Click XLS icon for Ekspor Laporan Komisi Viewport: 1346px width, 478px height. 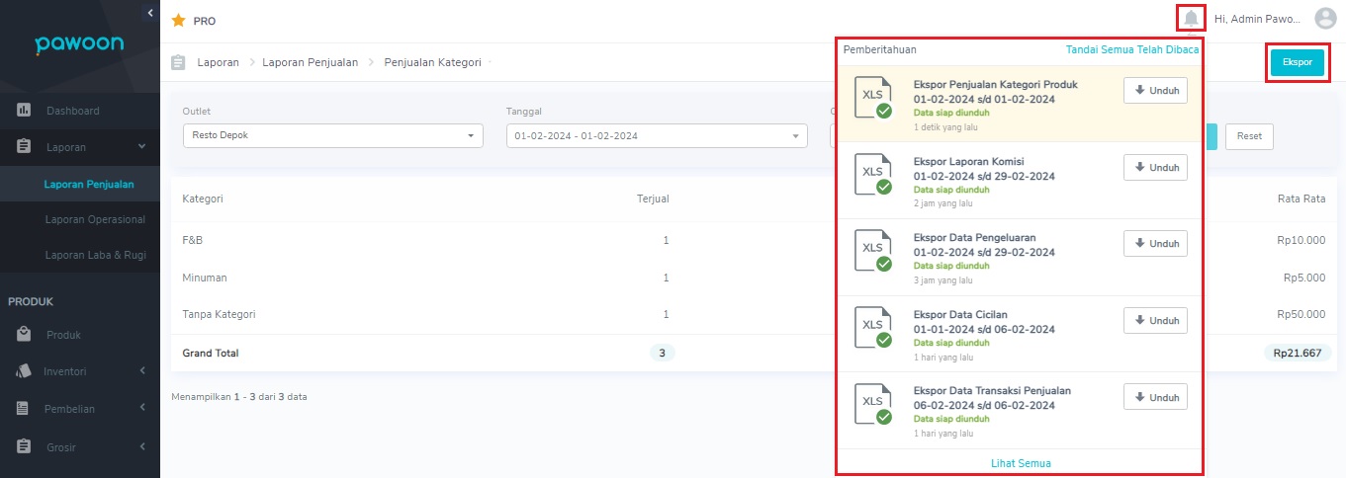[873, 174]
